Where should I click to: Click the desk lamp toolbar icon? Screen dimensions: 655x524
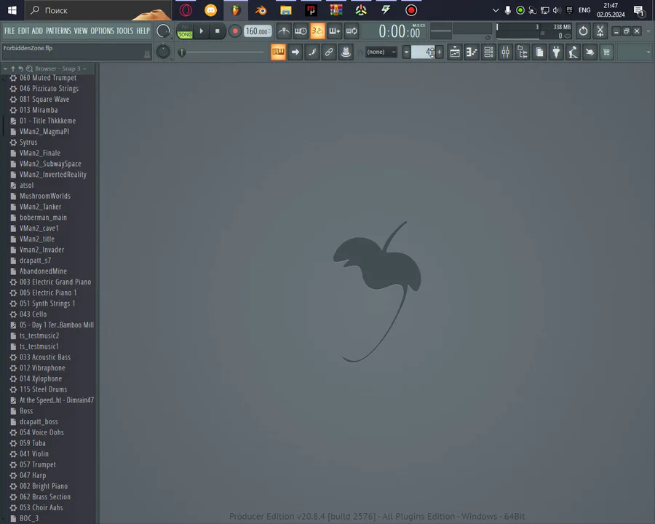pos(573,52)
